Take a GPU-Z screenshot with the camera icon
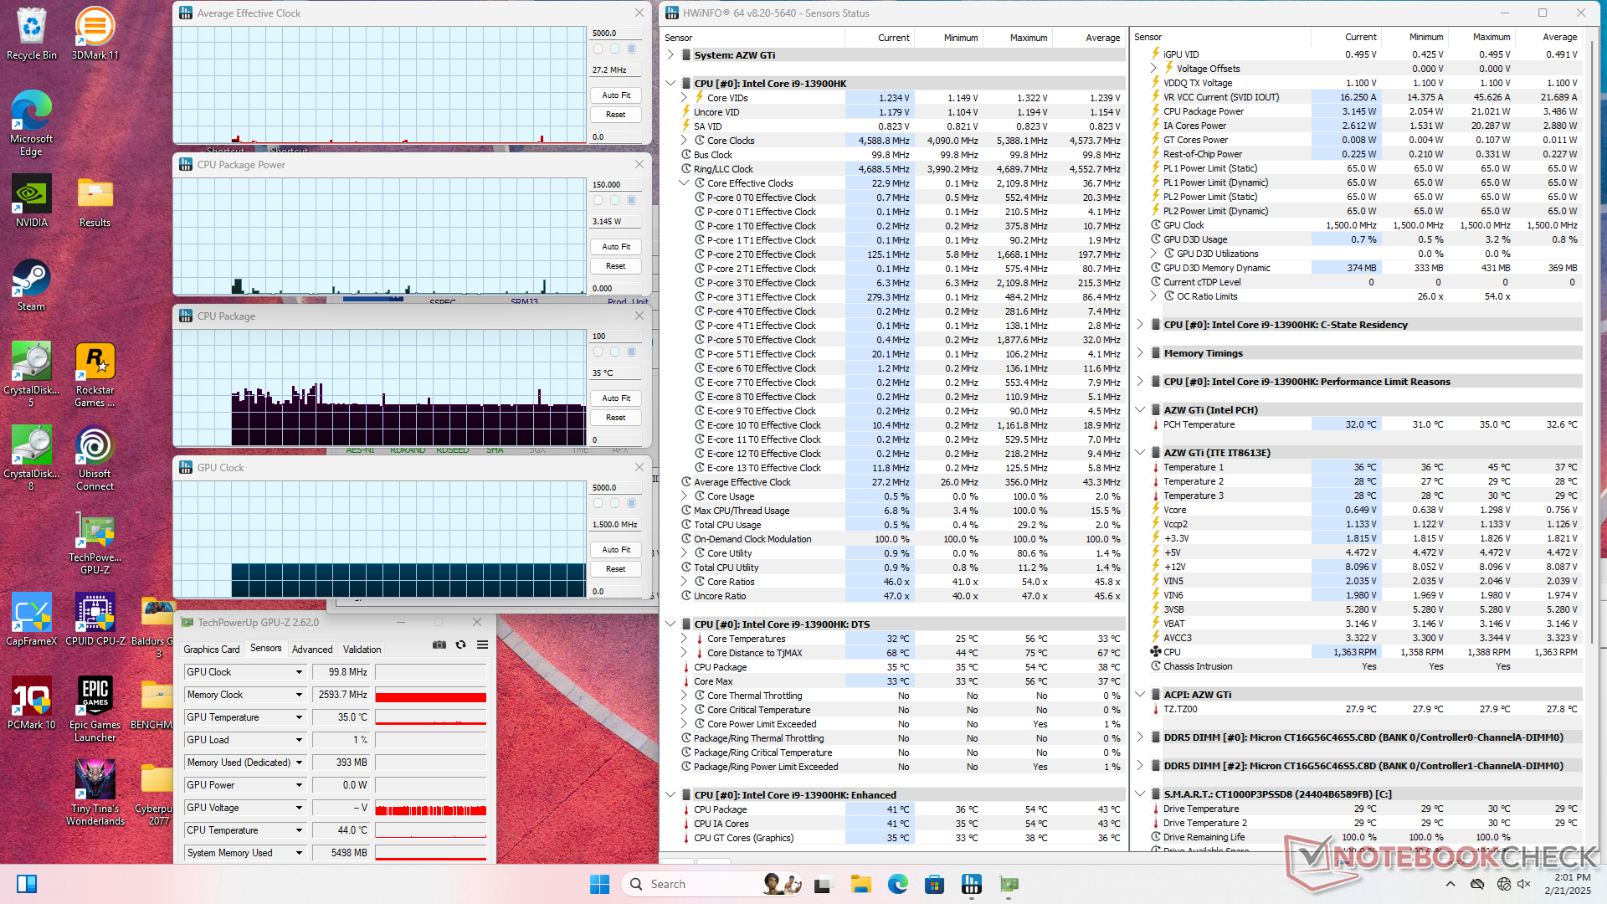 [x=439, y=645]
